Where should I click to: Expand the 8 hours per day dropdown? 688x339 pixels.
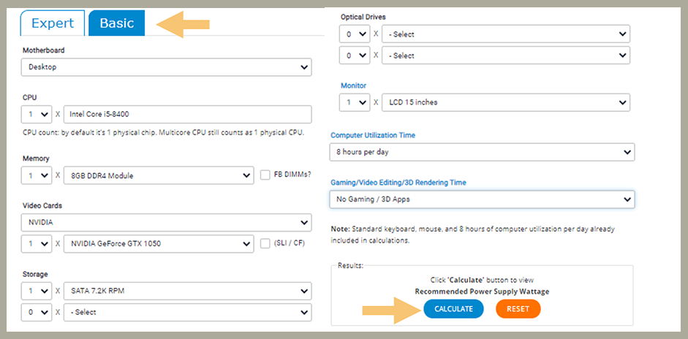pos(483,152)
